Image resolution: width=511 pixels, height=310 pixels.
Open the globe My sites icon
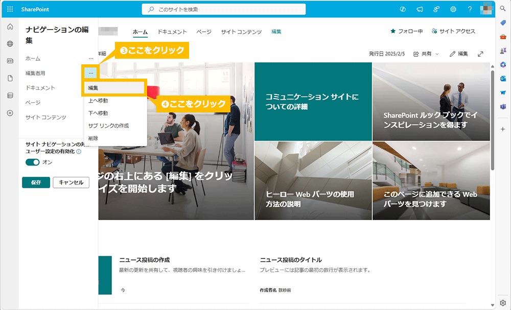10,43
